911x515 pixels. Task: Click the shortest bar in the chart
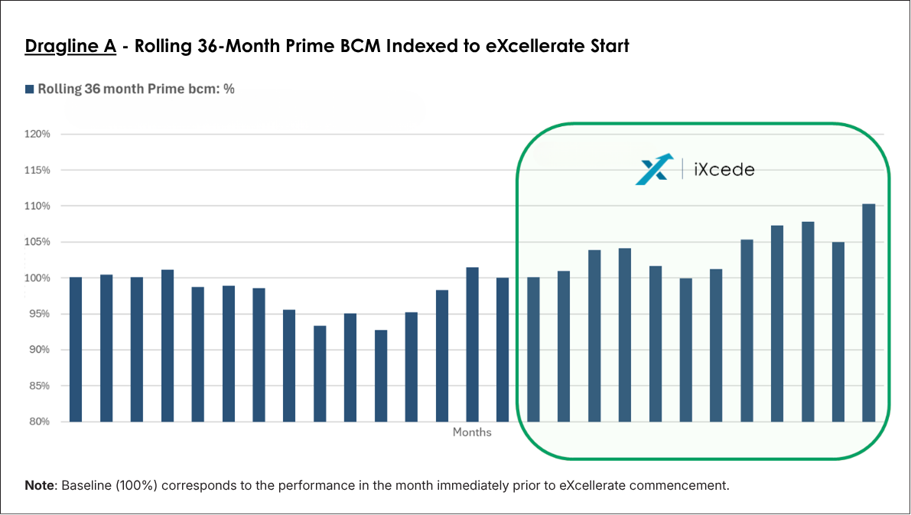381,376
